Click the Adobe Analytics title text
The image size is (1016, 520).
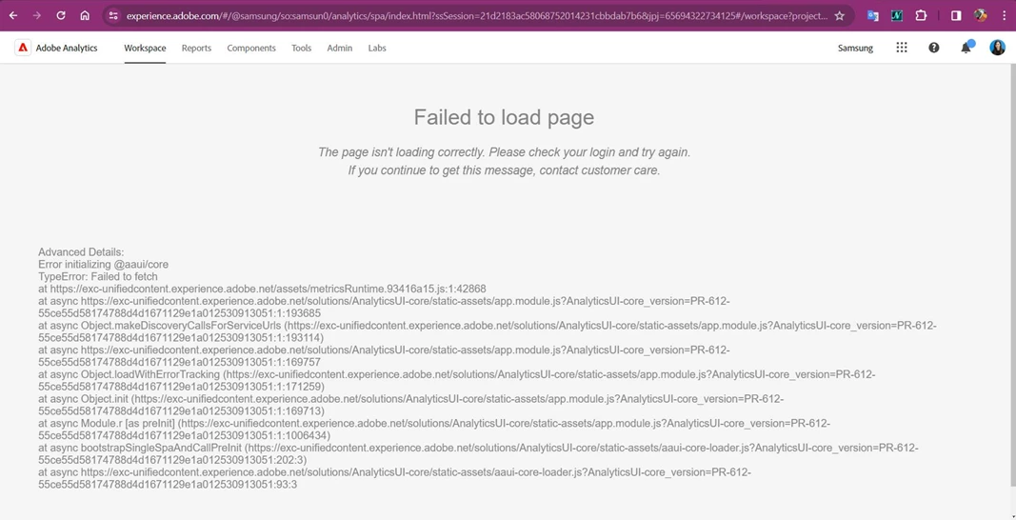click(x=67, y=48)
